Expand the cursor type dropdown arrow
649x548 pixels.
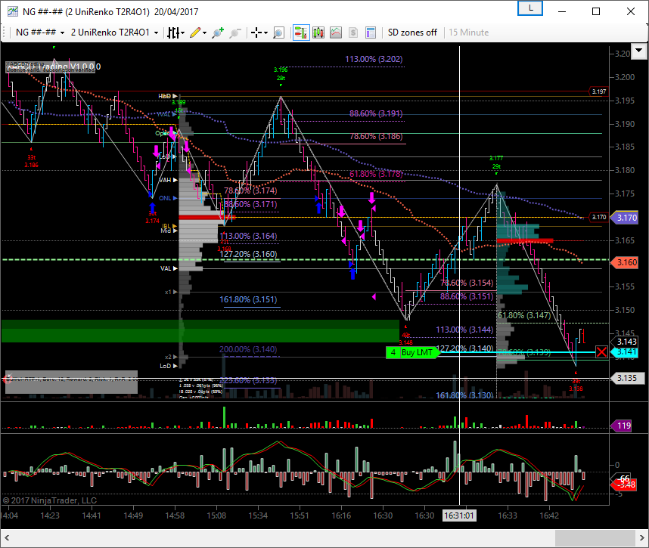(265, 33)
